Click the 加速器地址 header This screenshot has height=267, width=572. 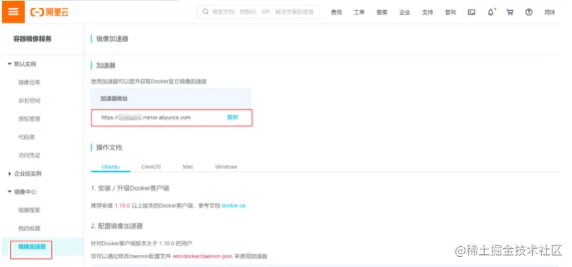pyautogui.click(x=114, y=98)
